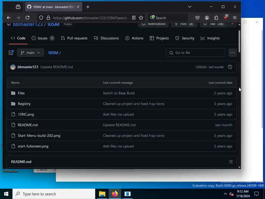Fork the repository with the Fork button
The height and width of the screenshot is (199, 265).
coord(184,24)
